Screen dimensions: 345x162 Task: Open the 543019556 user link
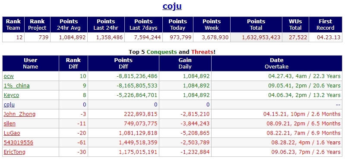18,143
